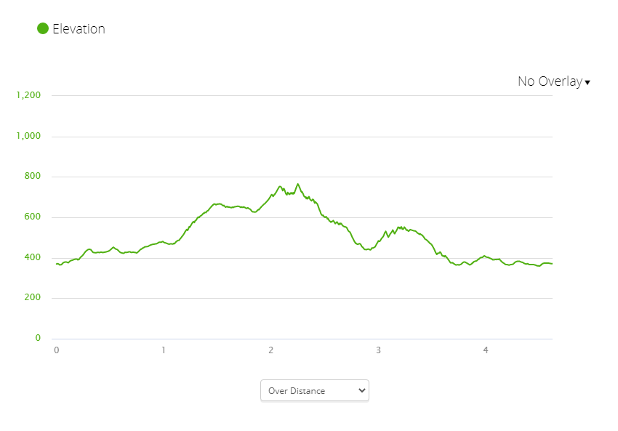Image resolution: width=618 pixels, height=431 pixels.
Task: Click the Over Distance dropdown chevron
Action: tap(362, 390)
